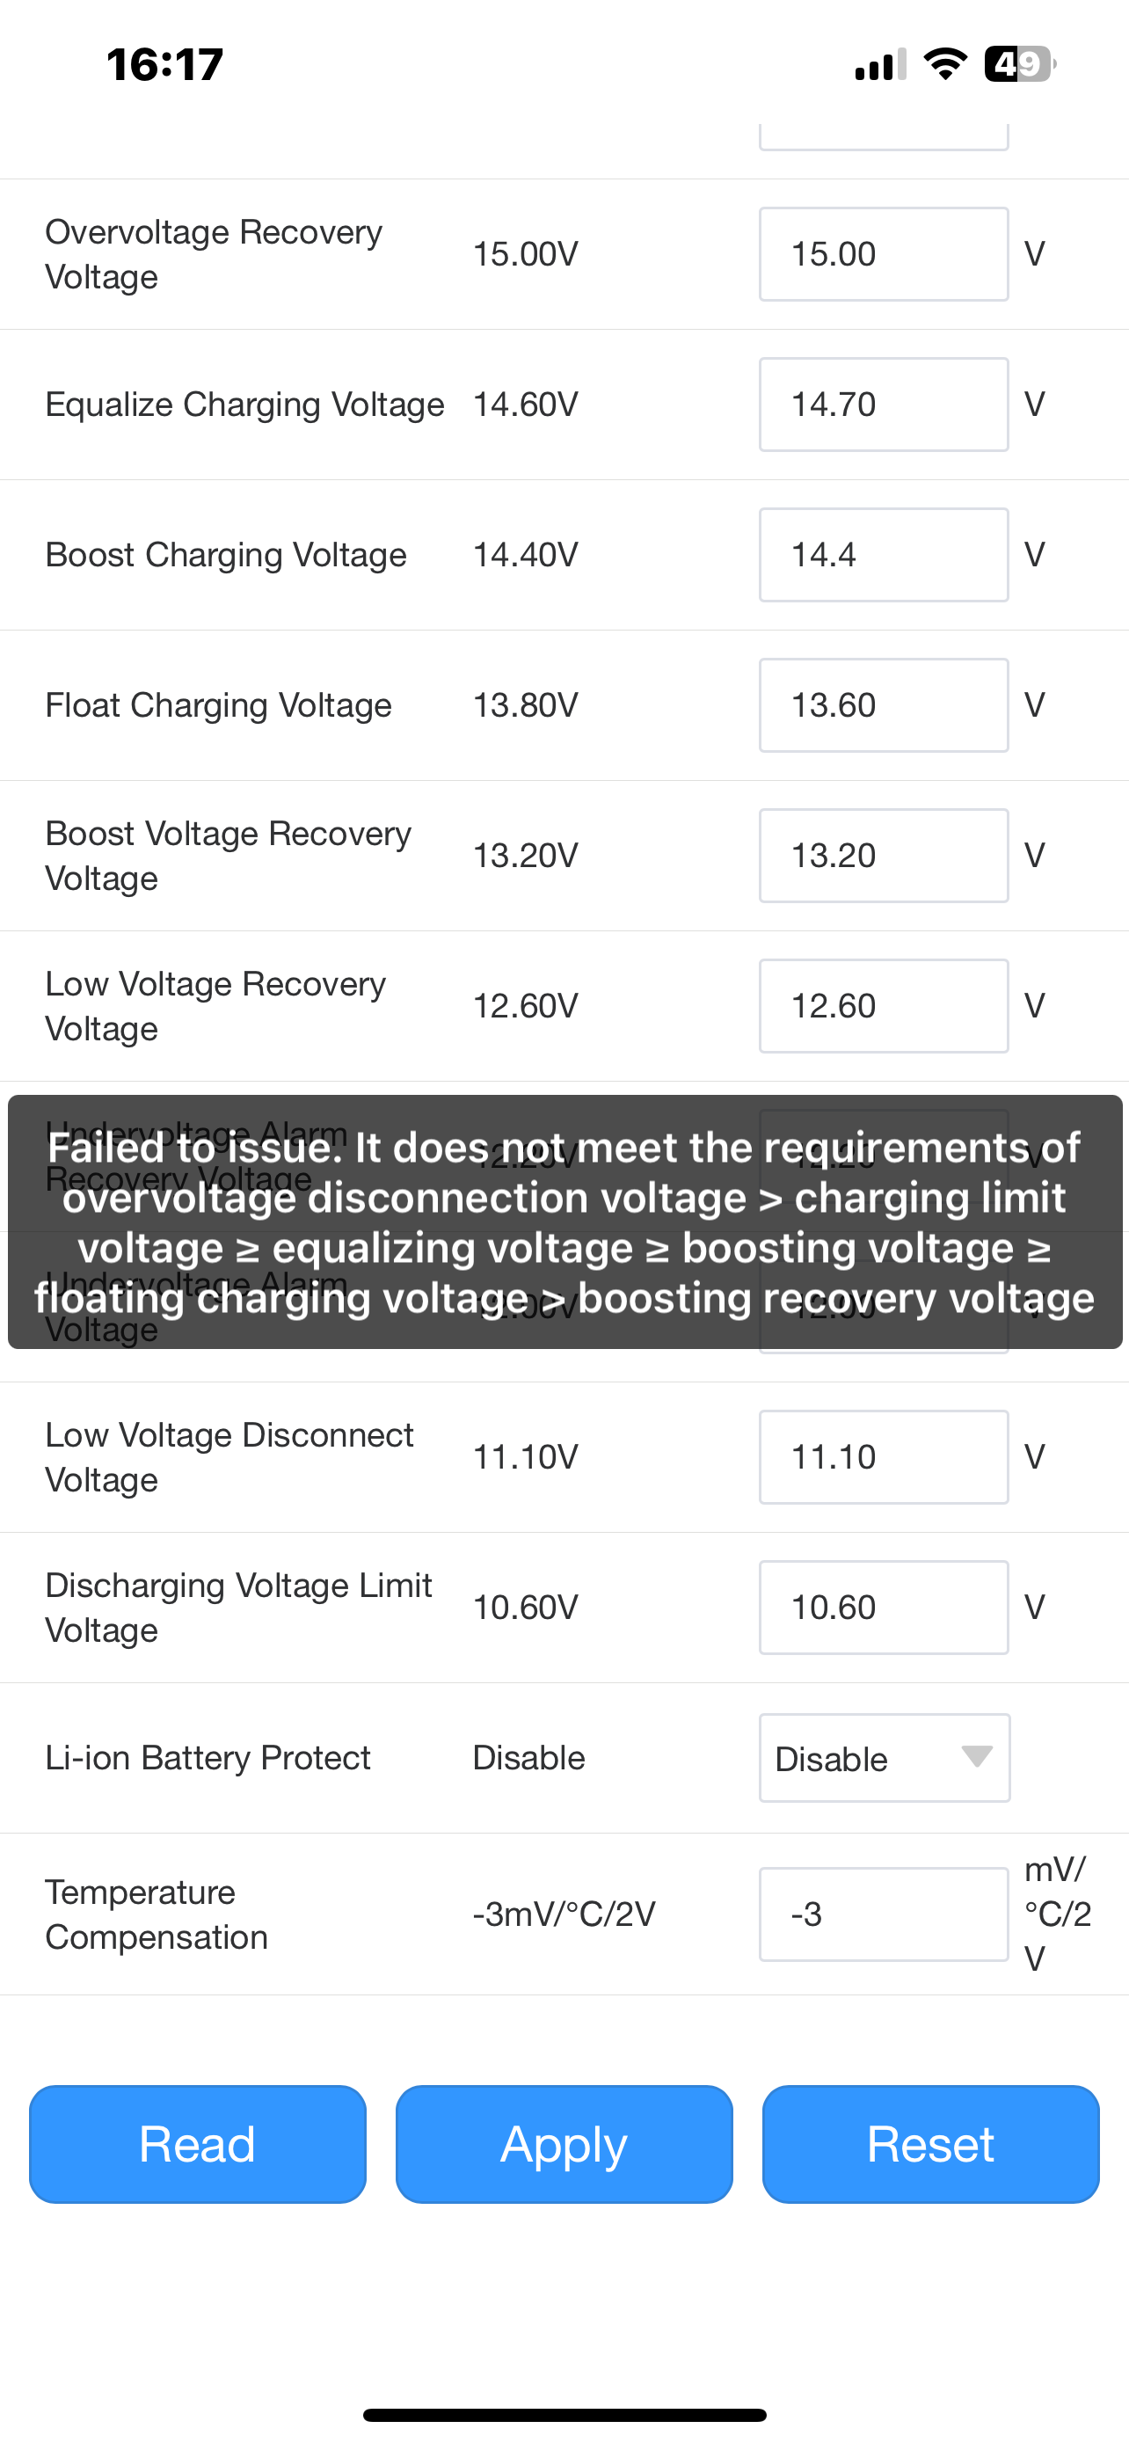Edit the Overvoltage Recovery Voltage field
The width and height of the screenshot is (1129, 2443).
point(883,254)
